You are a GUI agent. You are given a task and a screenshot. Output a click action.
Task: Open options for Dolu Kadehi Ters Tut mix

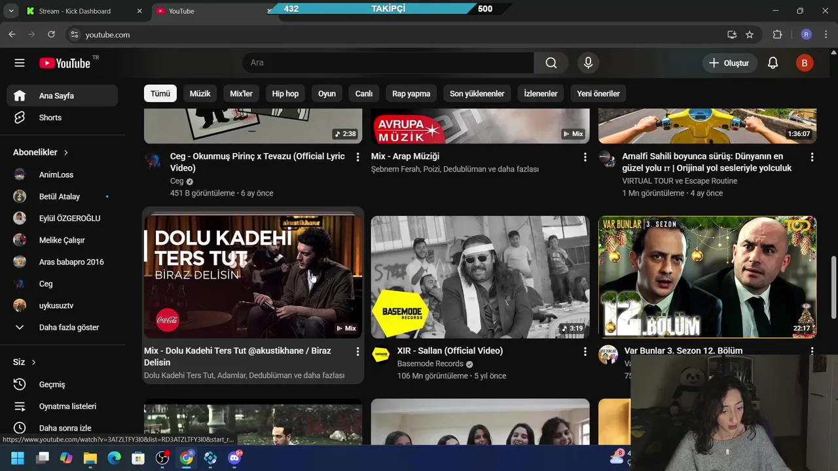pos(357,351)
